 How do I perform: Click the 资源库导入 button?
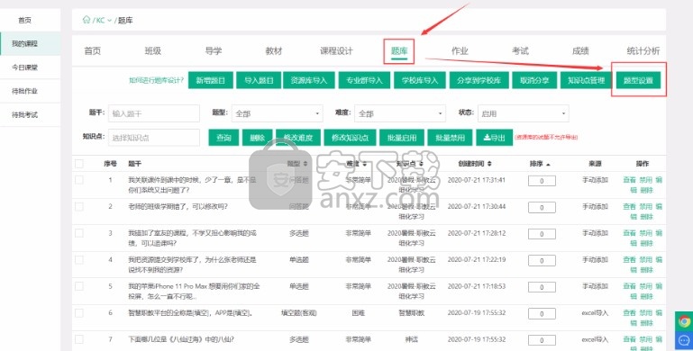click(309, 80)
